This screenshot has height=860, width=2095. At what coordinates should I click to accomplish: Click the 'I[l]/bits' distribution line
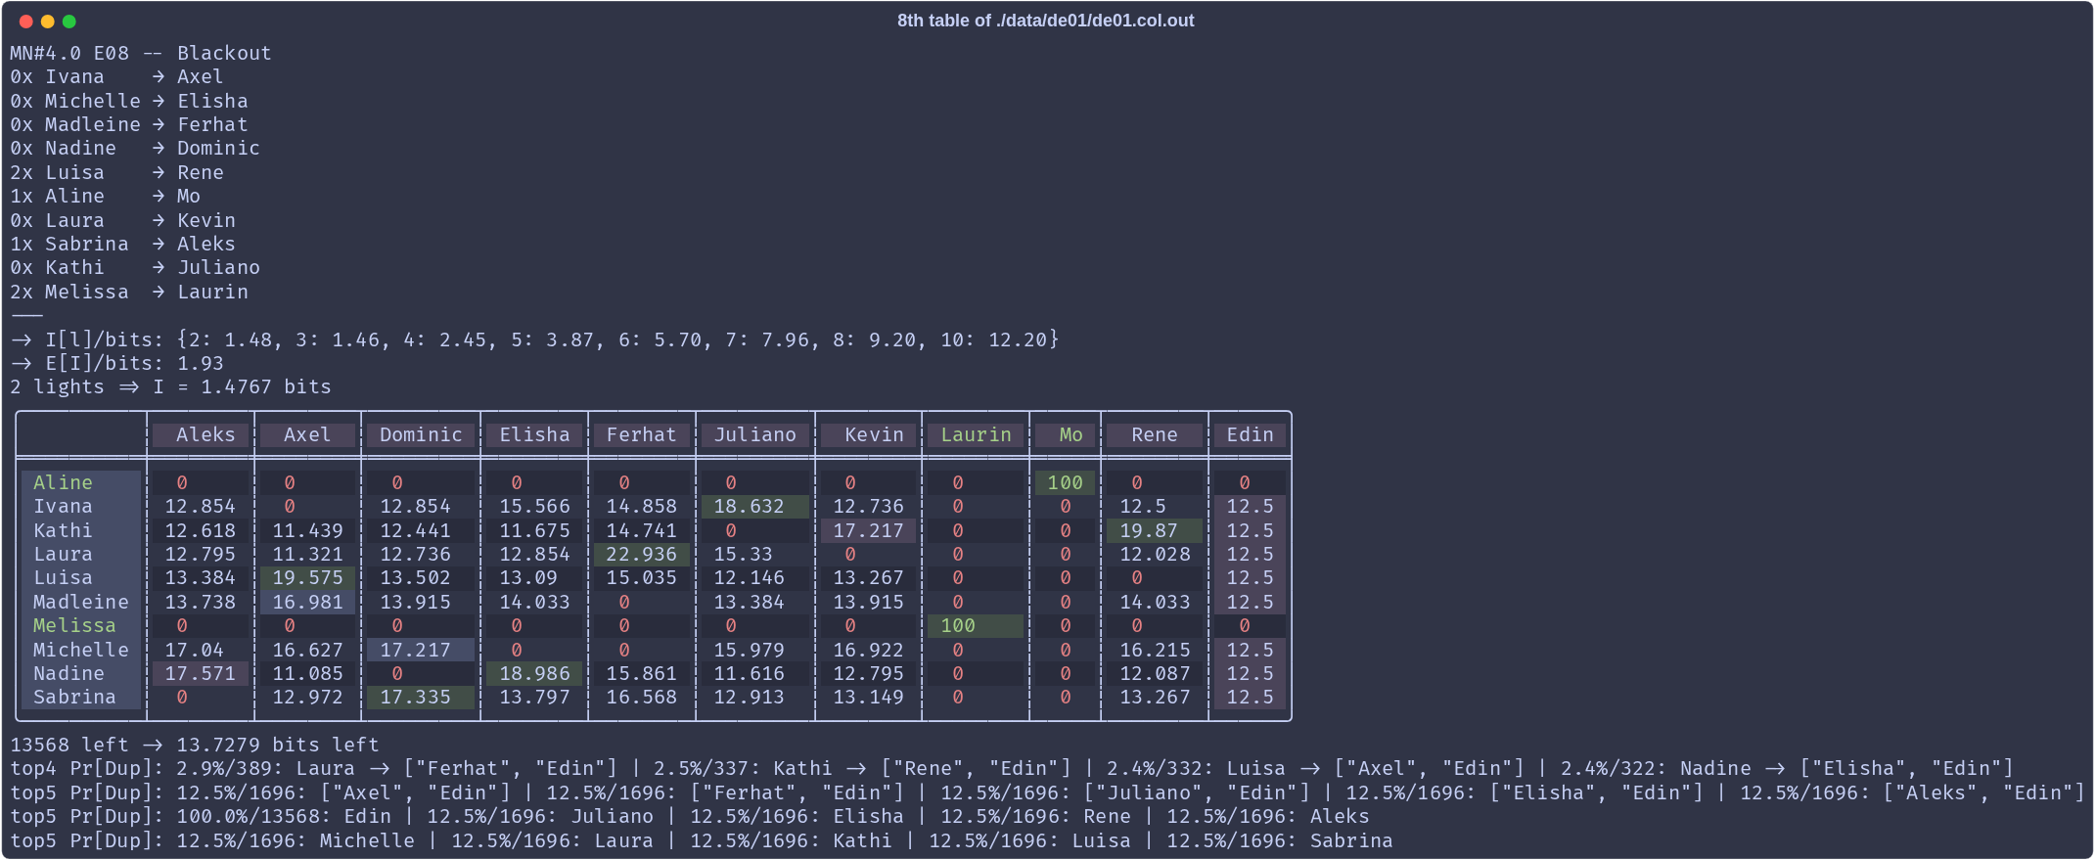[x=534, y=339]
